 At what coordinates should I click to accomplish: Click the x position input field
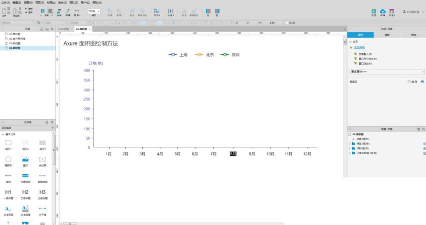pyautogui.click(x=242, y=23)
